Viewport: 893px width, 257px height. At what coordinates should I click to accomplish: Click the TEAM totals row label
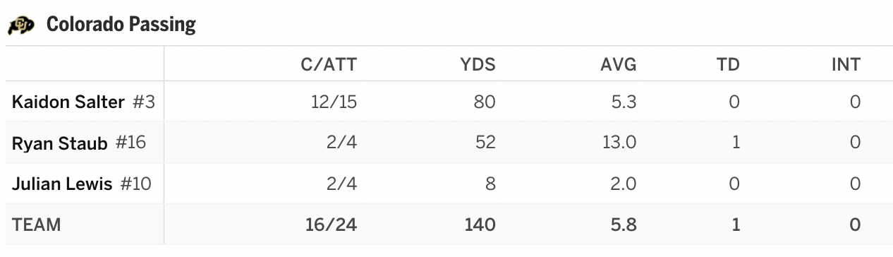click(37, 225)
